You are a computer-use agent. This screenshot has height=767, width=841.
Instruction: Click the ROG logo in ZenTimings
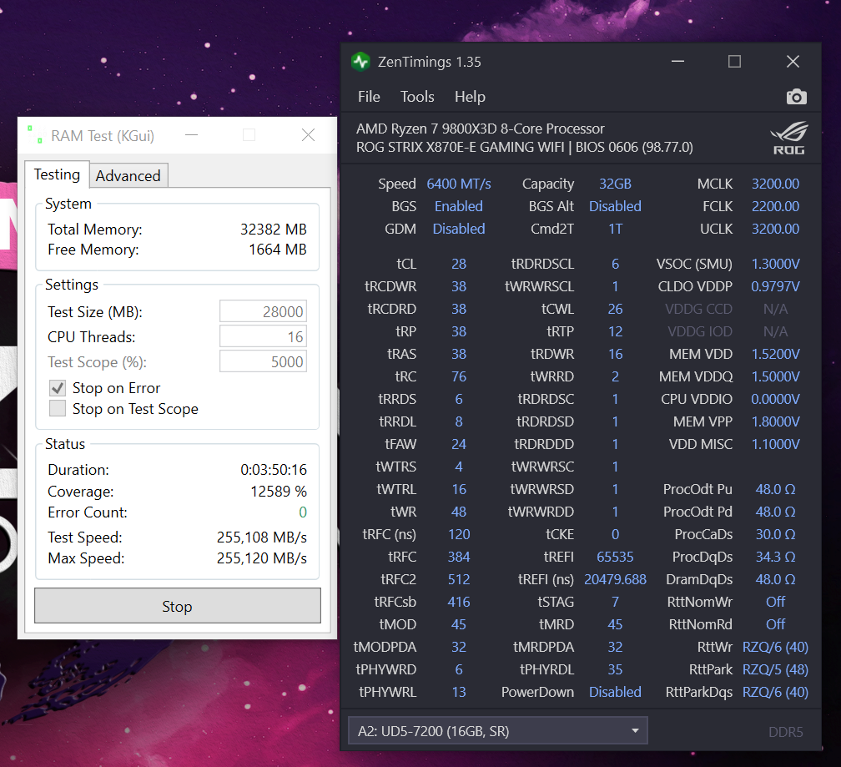pos(789,139)
